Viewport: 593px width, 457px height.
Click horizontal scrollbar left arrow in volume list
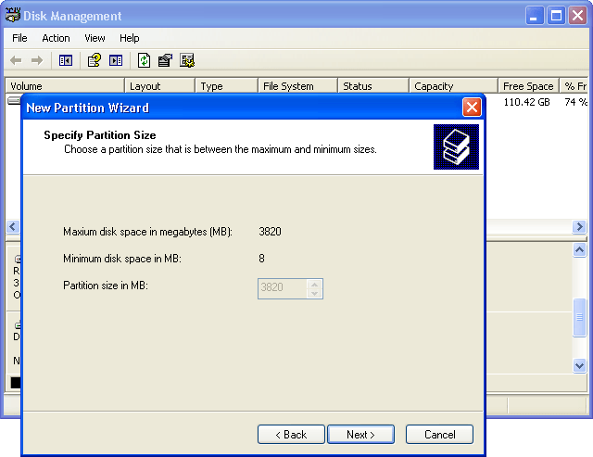12,226
